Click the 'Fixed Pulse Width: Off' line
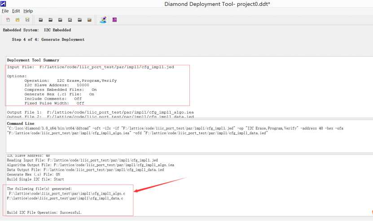The width and height of the screenshot is (373, 221). [x=54, y=103]
